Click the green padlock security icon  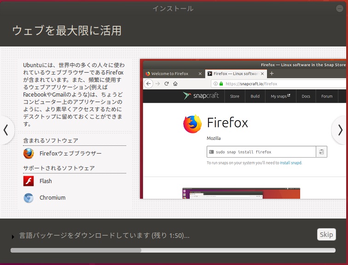click(x=221, y=84)
